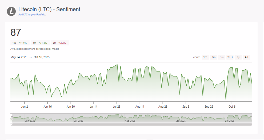This screenshot has height=140, width=264.
Task: Show All data in chart zoom
Action: (x=246, y=57)
